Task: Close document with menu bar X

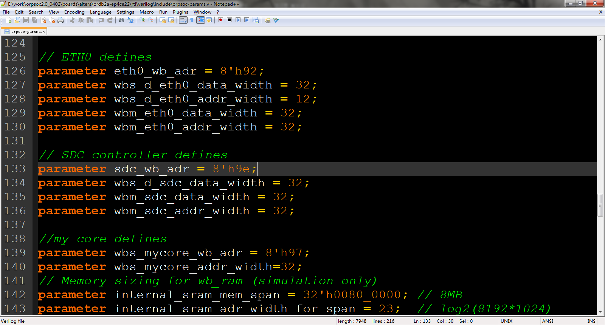Action: tap(600, 12)
